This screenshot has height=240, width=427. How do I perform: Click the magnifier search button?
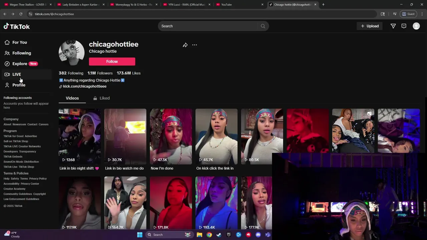[x=263, y=26]
